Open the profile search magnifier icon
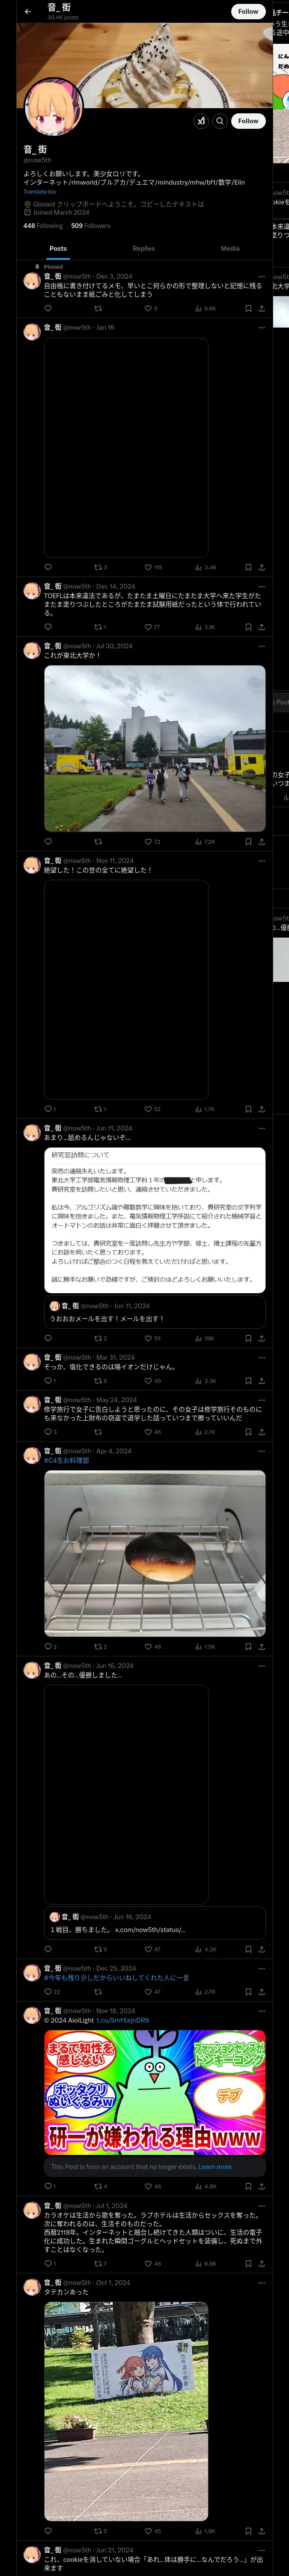 click(220, 121)
